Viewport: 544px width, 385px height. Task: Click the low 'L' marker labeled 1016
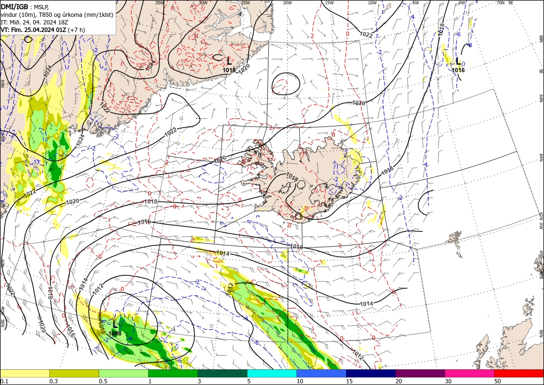tap(458, 61)
